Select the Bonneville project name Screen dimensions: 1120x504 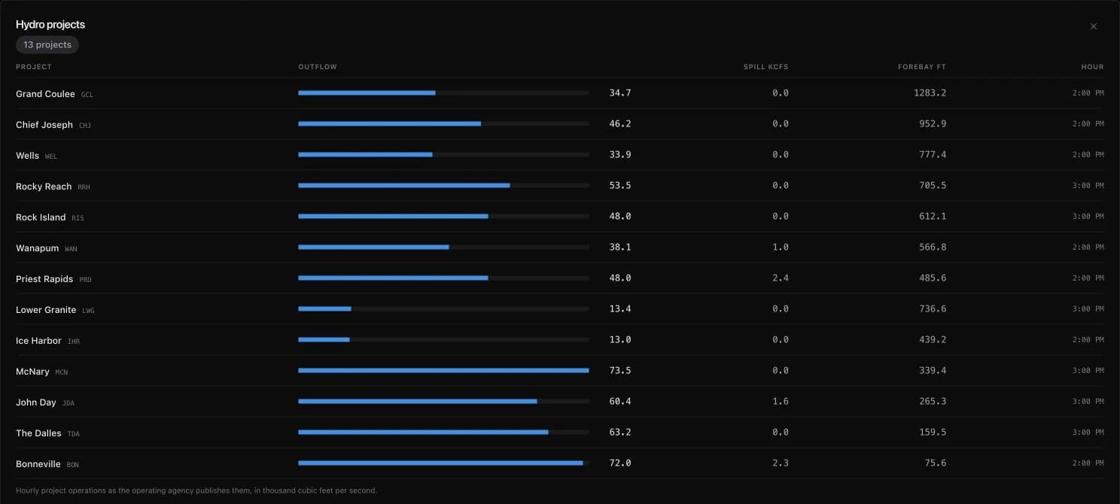pos(38,464)
